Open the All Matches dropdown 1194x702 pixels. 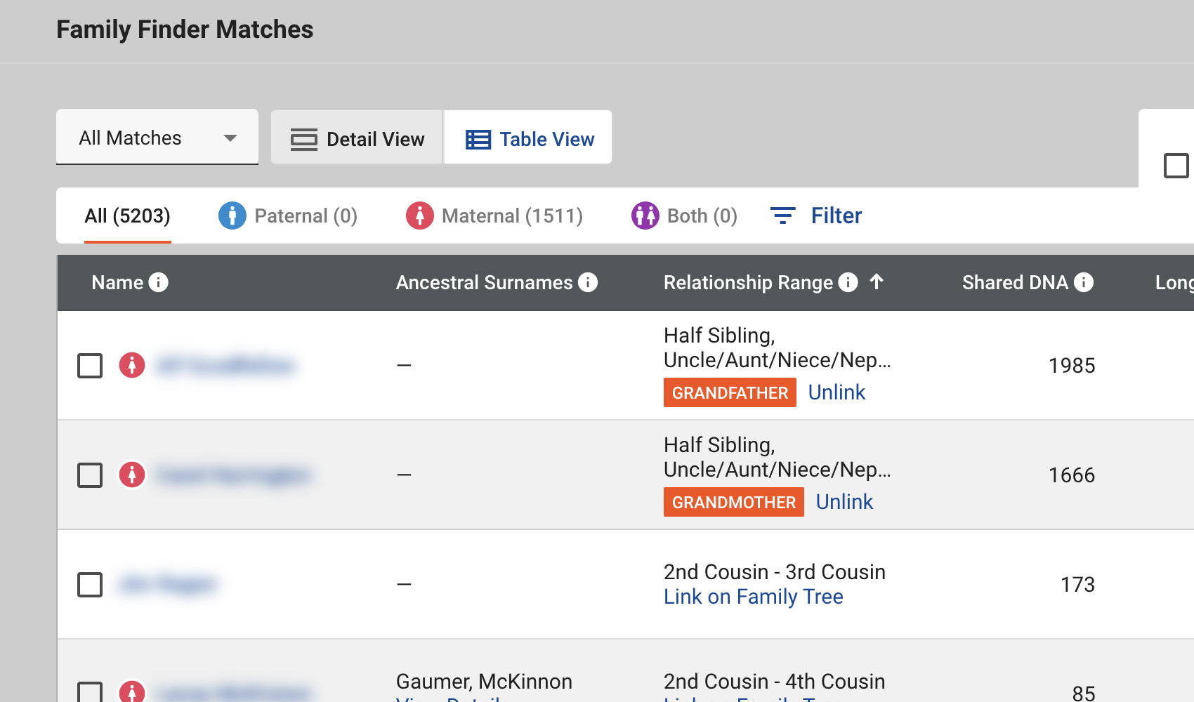pos(157,138)
